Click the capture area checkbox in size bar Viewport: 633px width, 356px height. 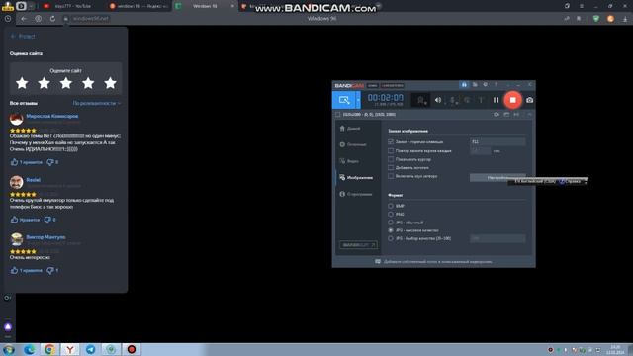click(x=338, y=115)
